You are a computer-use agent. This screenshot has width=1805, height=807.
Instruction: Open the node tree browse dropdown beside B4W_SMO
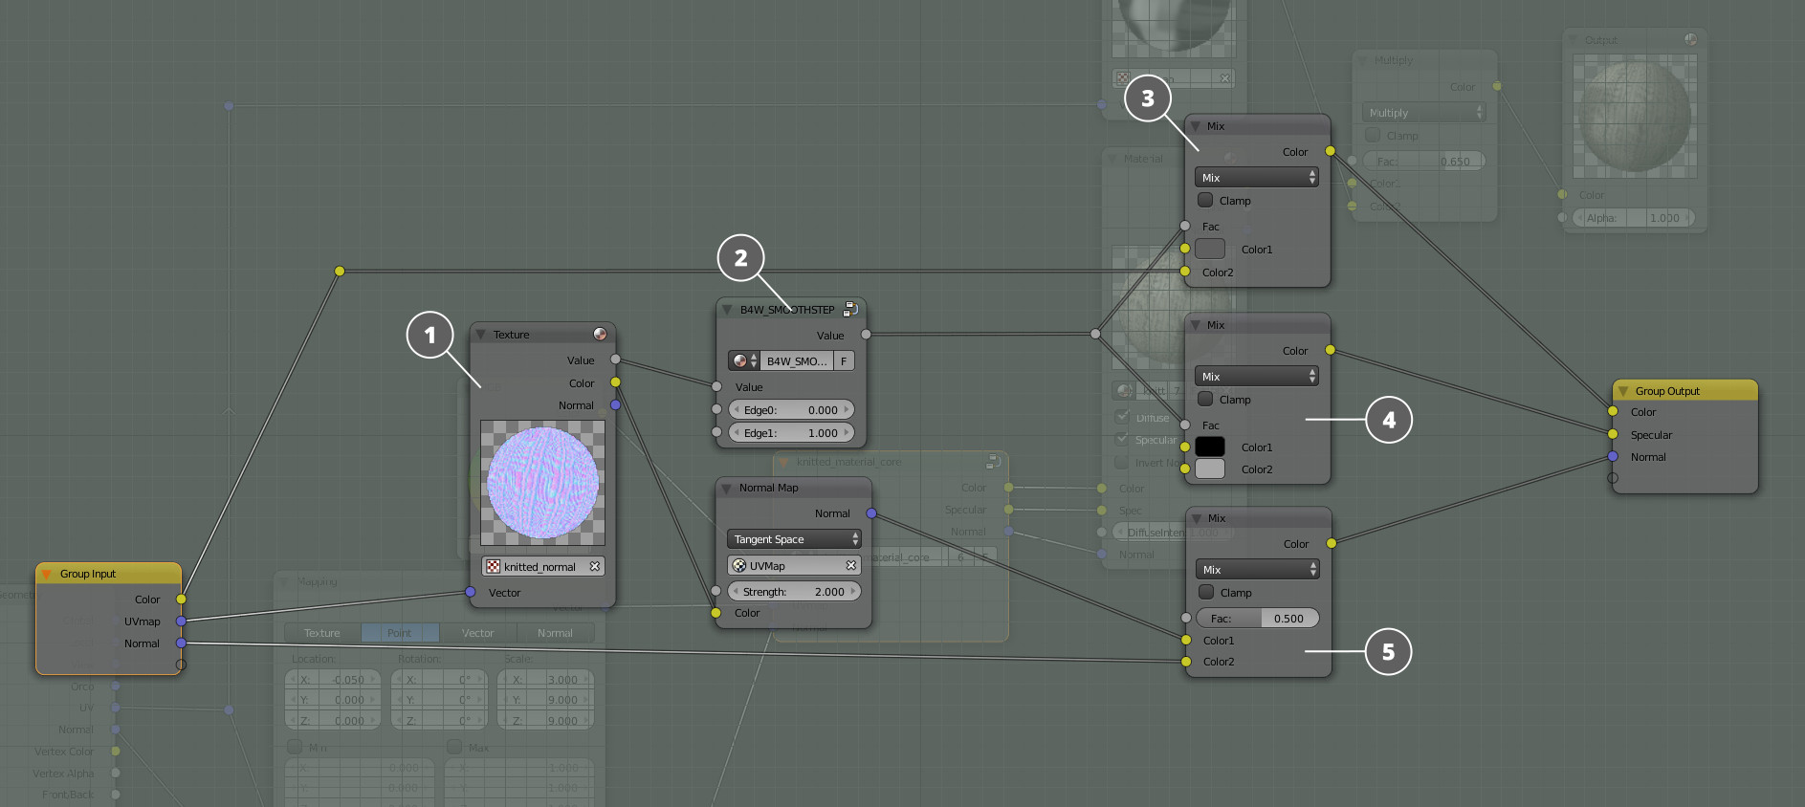tap(743, 361)
